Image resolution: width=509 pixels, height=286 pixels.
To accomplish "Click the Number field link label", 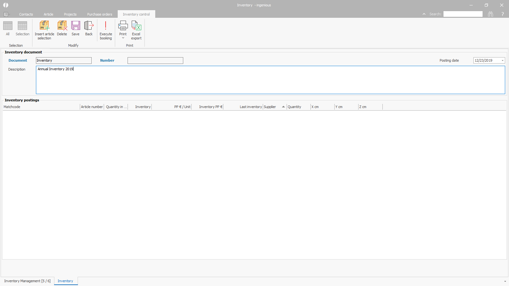I will click(x=107, y=60).
